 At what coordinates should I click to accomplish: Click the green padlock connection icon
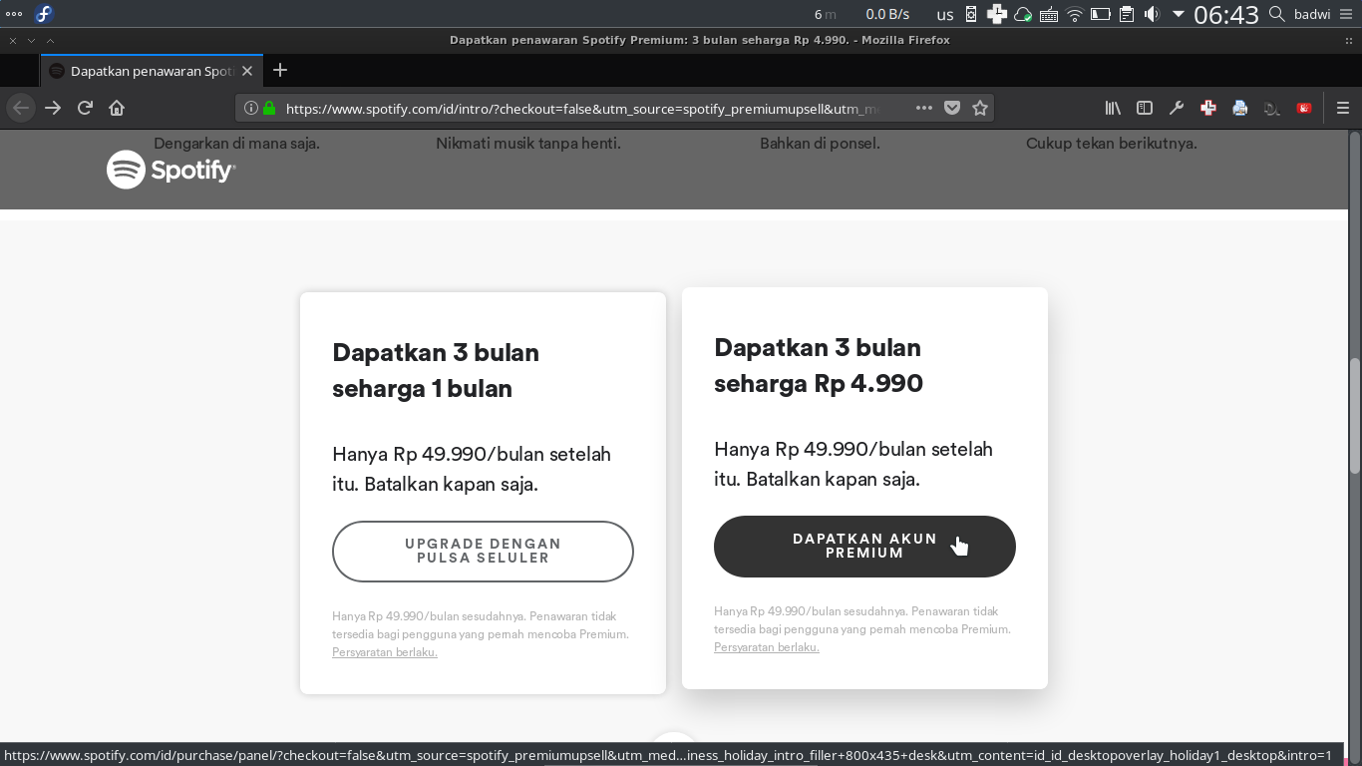tap(269, 108)
